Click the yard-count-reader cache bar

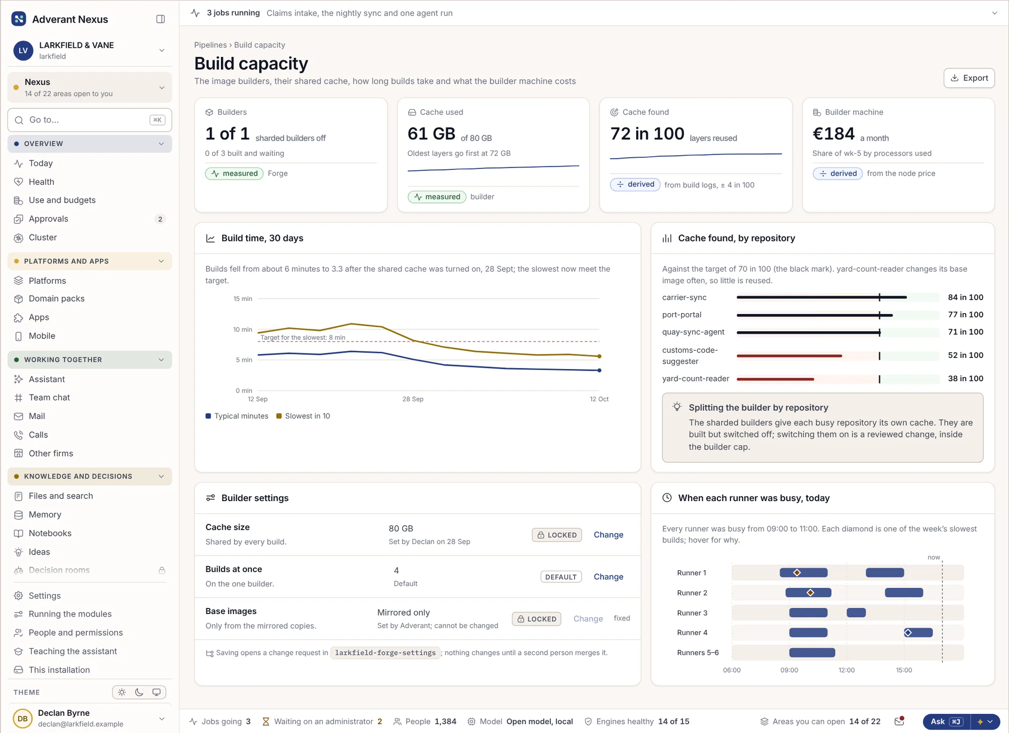tap(837, 379)
